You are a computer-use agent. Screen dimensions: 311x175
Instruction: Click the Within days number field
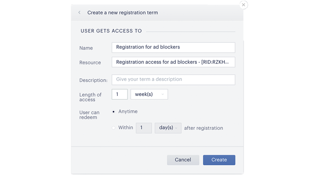(144, 128)
